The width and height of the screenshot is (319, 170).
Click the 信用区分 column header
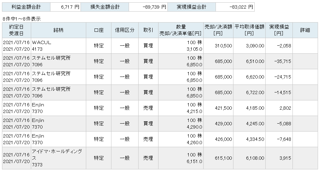[125, 30]
